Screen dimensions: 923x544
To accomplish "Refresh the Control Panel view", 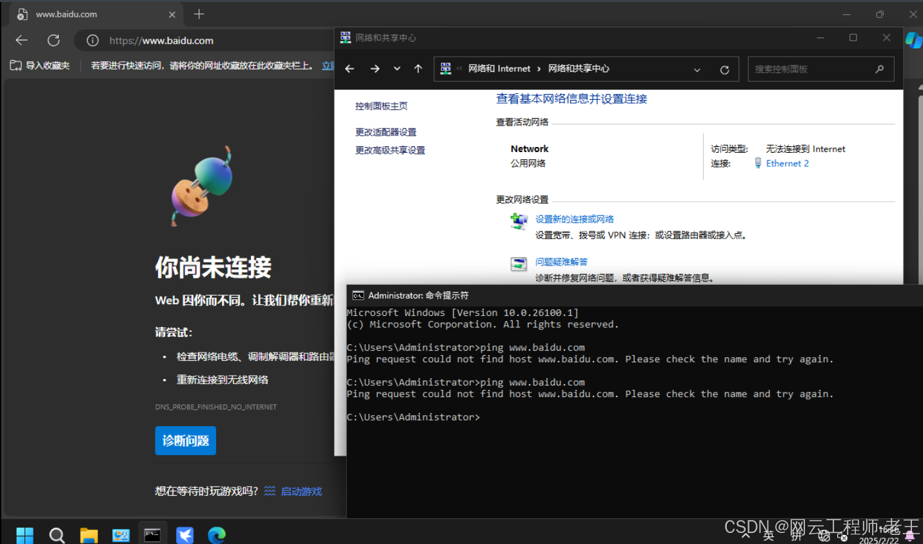I will [724, 70].
